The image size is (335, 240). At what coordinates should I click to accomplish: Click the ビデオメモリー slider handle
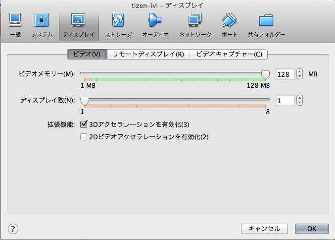266,75
